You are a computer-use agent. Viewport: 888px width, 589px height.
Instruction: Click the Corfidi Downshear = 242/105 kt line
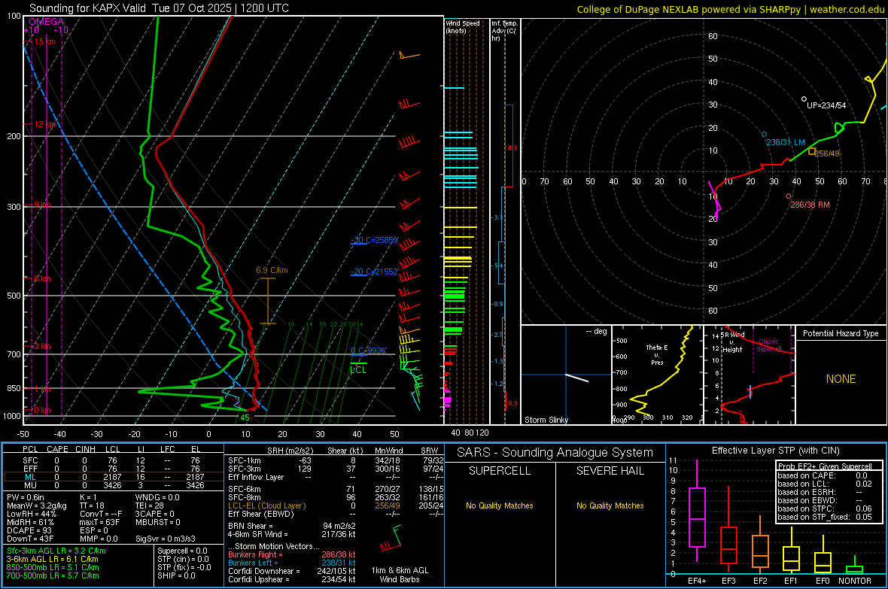(292, 572)
